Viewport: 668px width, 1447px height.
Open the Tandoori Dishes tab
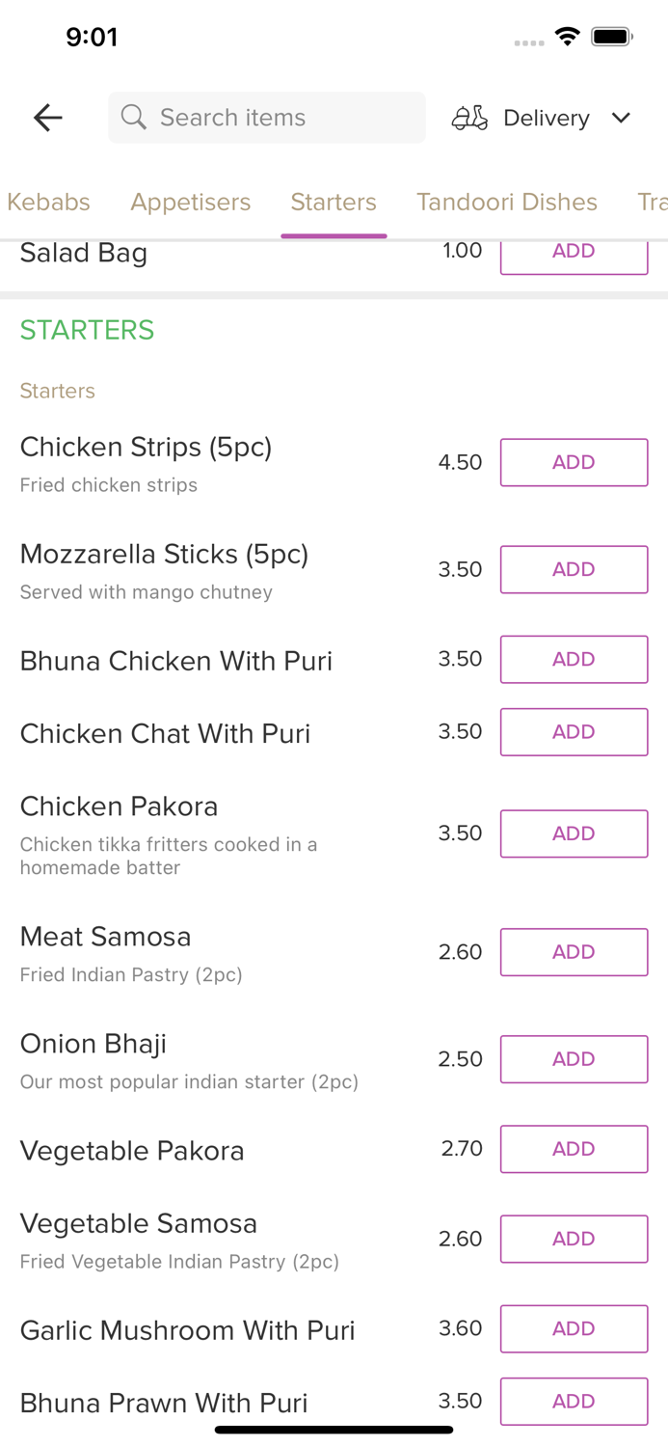[x=507, y=203]
